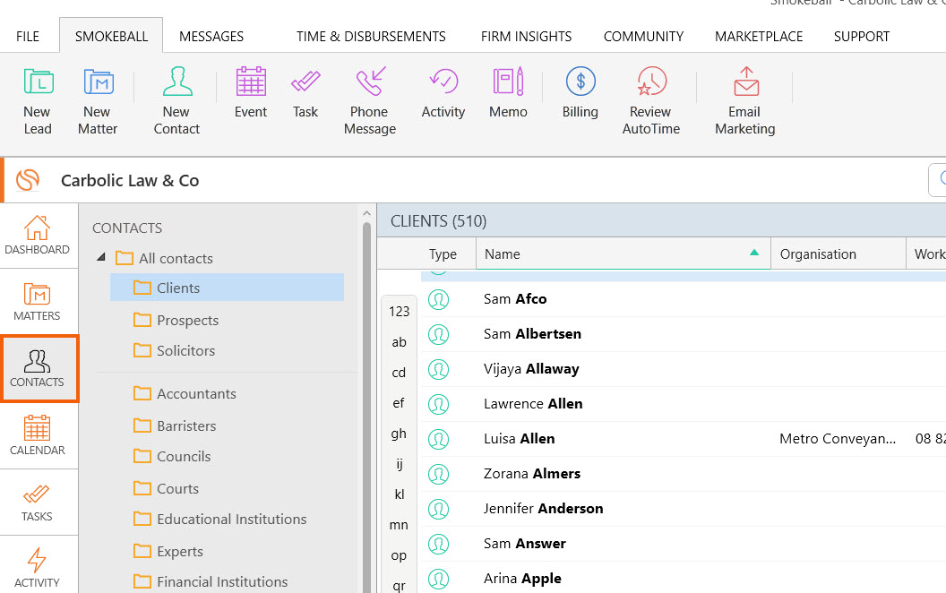Open the Barristers contact folder
The width and height of the screenshot is (946, 593).
point(186,425)
